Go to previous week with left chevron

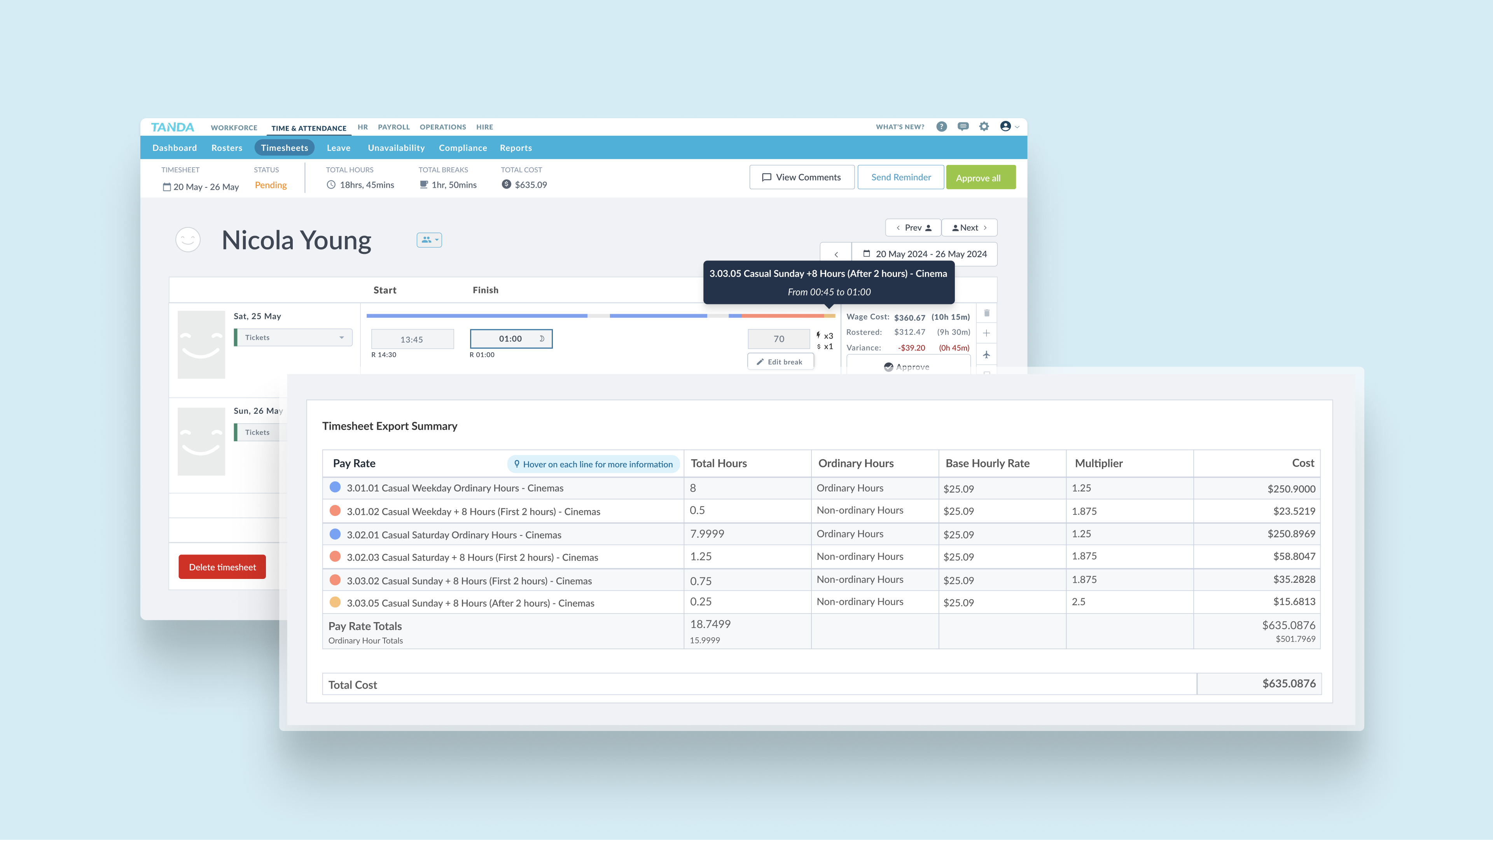point(836,254)
